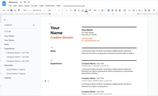Click the Redo arrow in the toolbar
The height and width of the screenshot is (96, 158).
point(8,10)
